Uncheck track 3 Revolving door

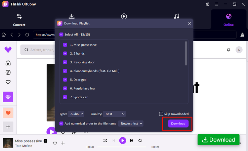pyautogui.click(x=65, y=62)
